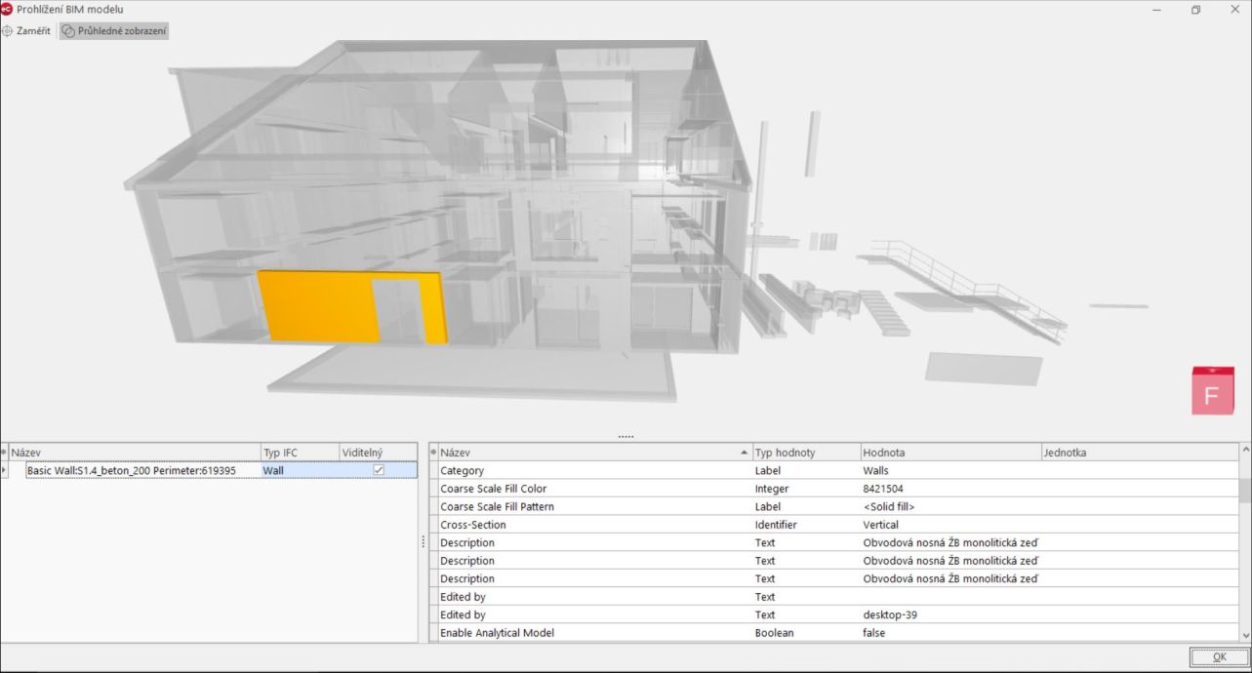Click the Typ hodnoty column header
The image size is (1252, 673).
click(x=805, y=453)
